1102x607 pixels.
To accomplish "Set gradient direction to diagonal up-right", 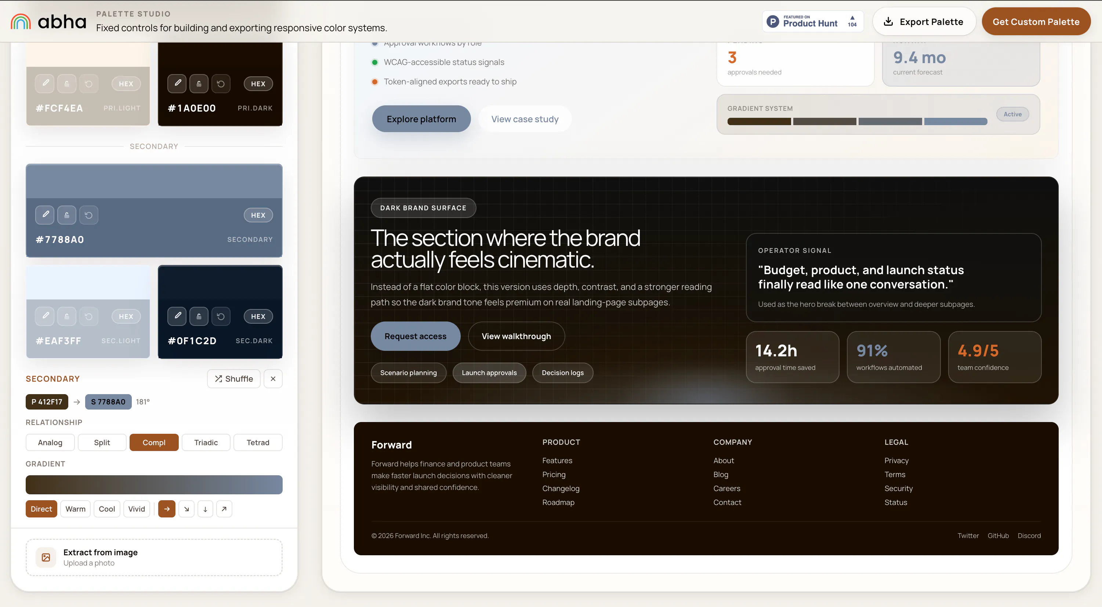I will [x=224, y=509].
